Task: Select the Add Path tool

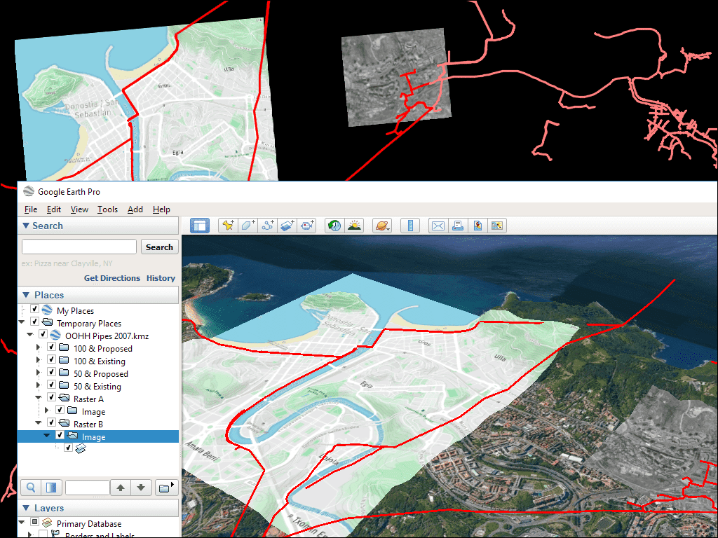Action: pyautogui.click(x=267, y=226)
